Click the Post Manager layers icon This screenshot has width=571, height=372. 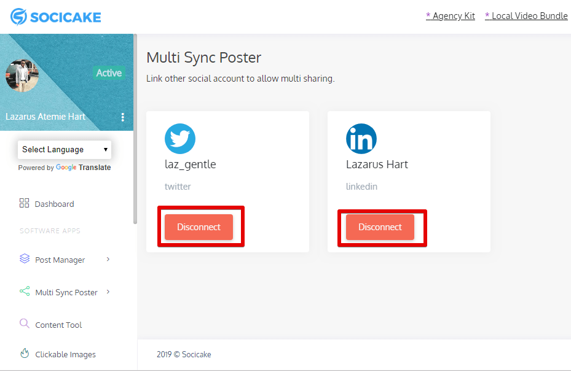click(25, 258)
